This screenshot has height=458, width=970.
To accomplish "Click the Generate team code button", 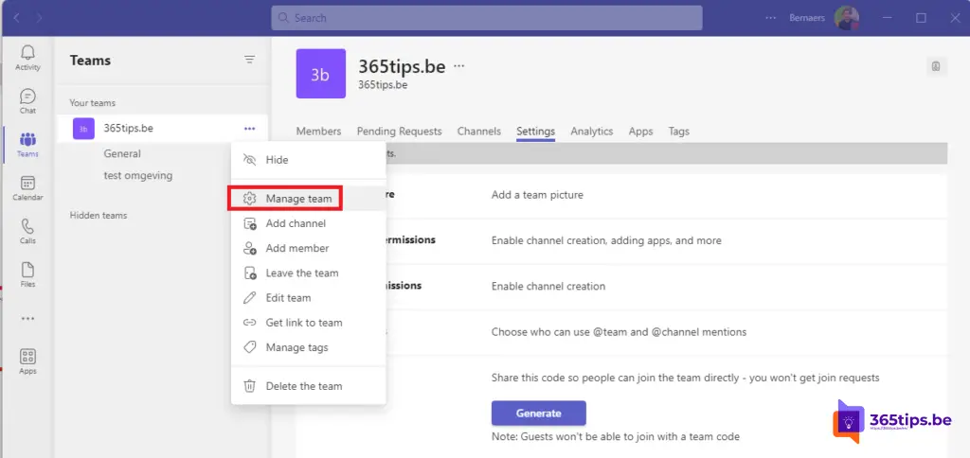I will (x=538, y=413).
